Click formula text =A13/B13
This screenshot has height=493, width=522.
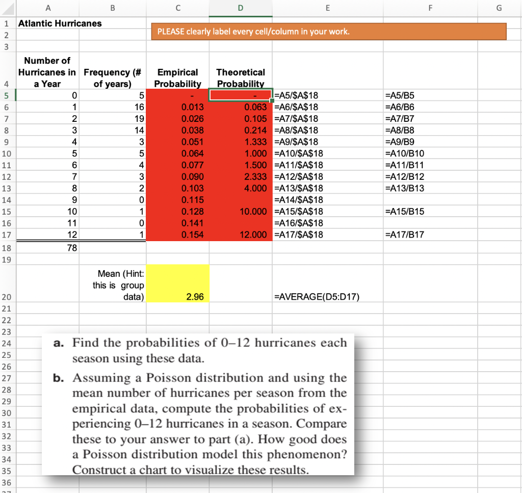[x=404, y=189]
